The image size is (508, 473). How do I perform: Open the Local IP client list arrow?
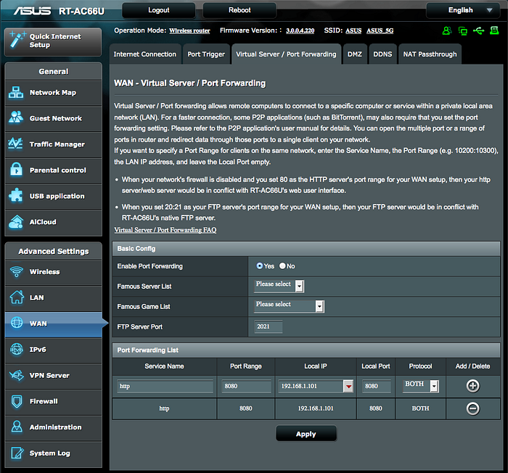(x=348, y=386)
